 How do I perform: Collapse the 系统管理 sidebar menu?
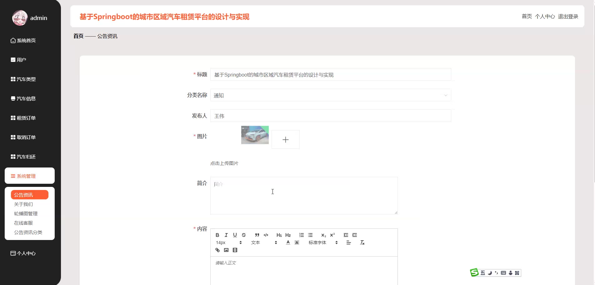(30, 176)
